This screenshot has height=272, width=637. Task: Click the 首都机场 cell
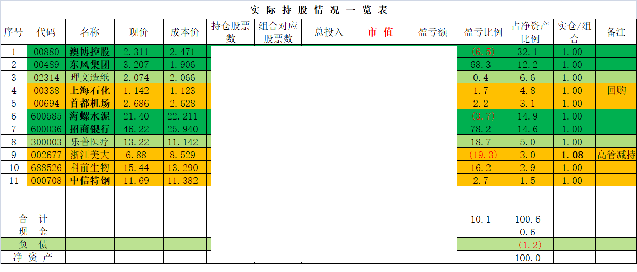pos(90,104)
